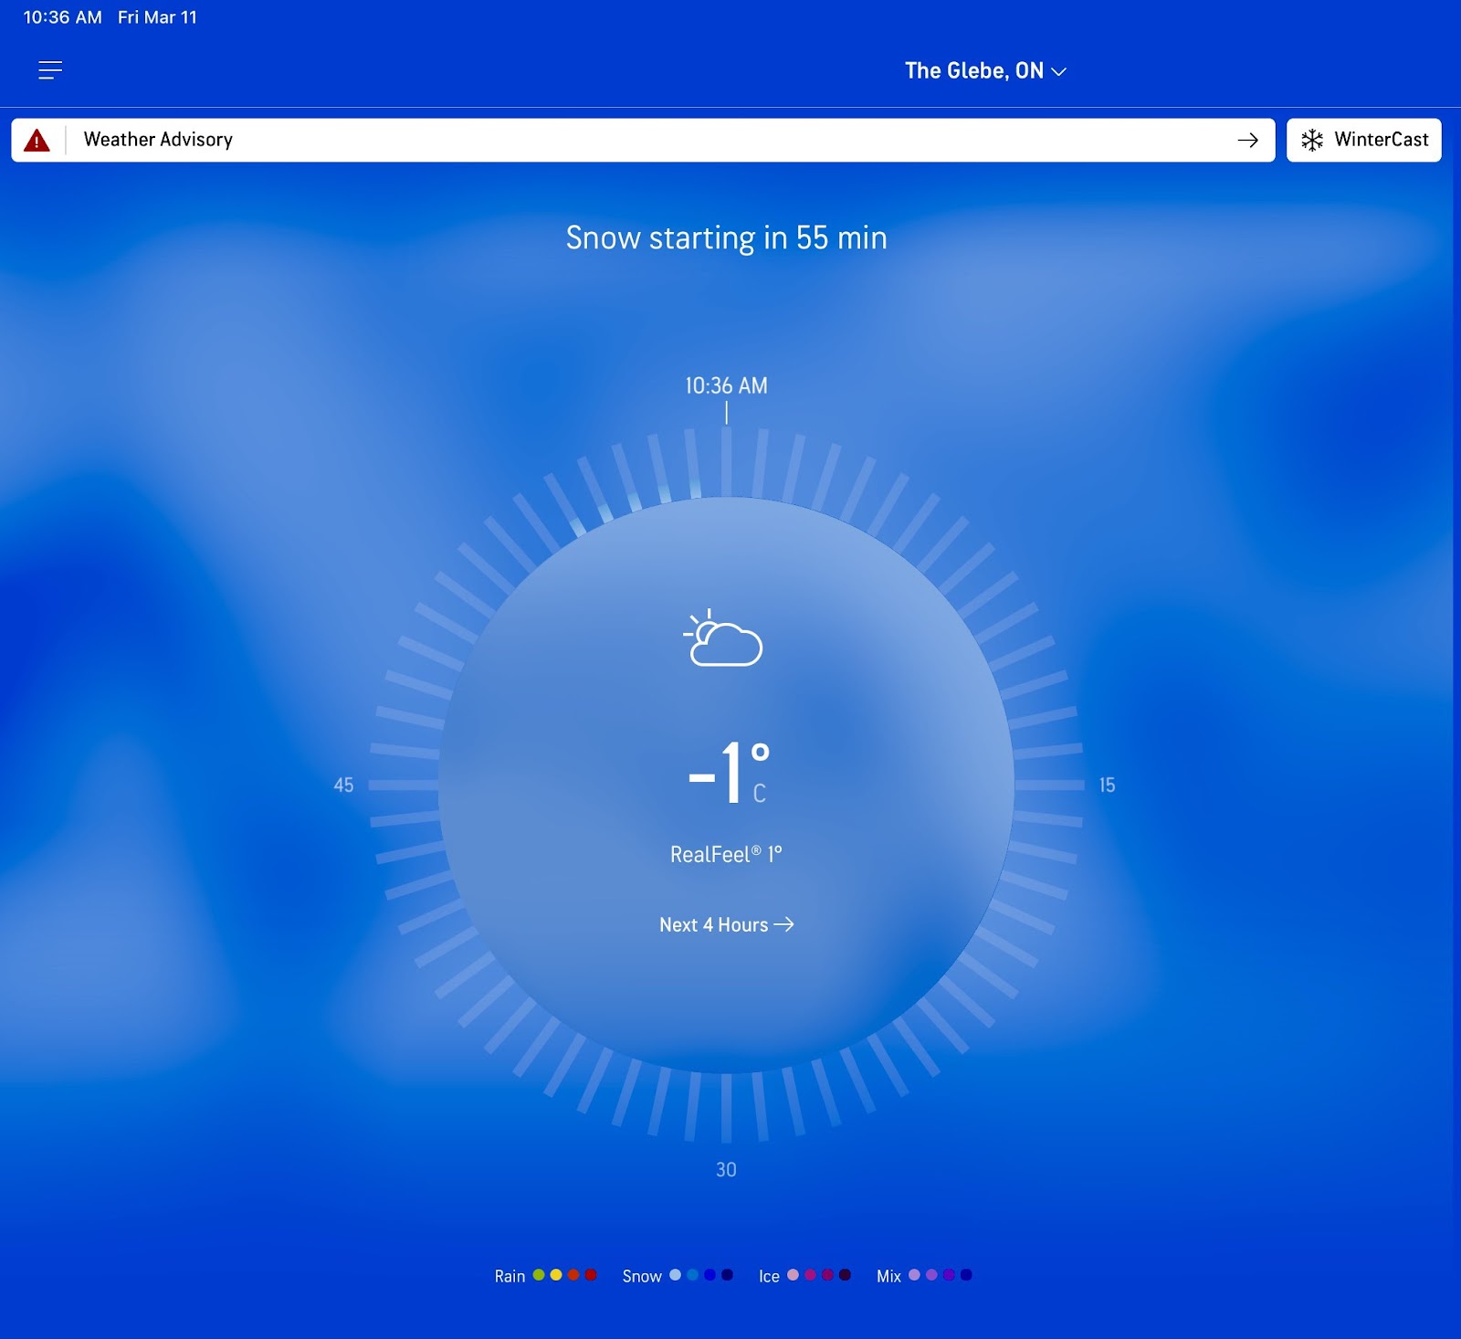Click the status bar time 10:36 AM
The height and width of the screenshot is (1339, 1461).
tap(62, 17)
